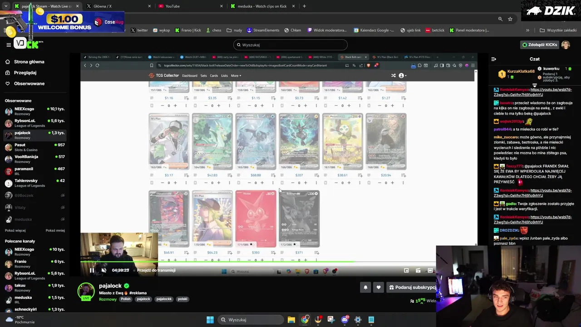Open a new browser tab
This screenshot has width=581, height=327.
pyautogui.click(x=304, y=6)
